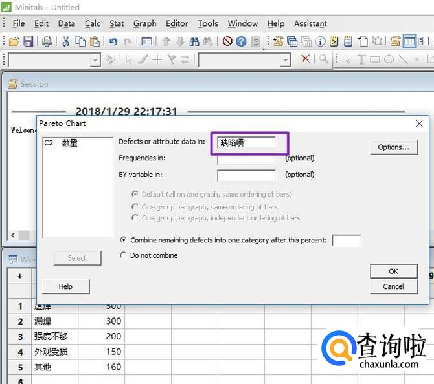Open the Stat menu

[x=117, y=23]
